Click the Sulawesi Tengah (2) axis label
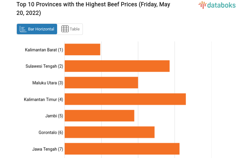 (x=44, y=66)
